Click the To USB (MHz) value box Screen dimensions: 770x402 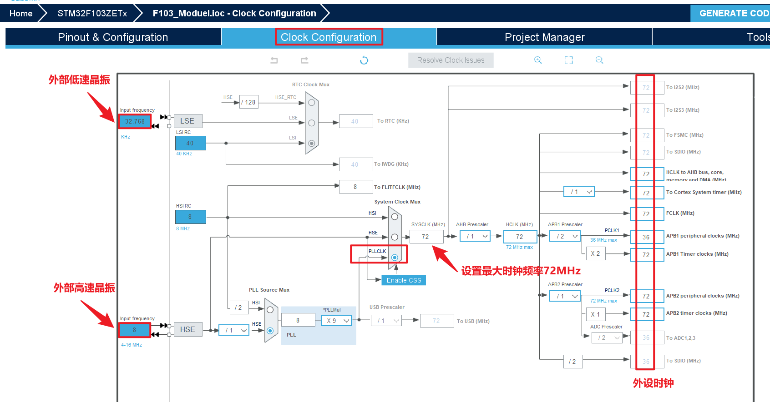pos(437,321)
